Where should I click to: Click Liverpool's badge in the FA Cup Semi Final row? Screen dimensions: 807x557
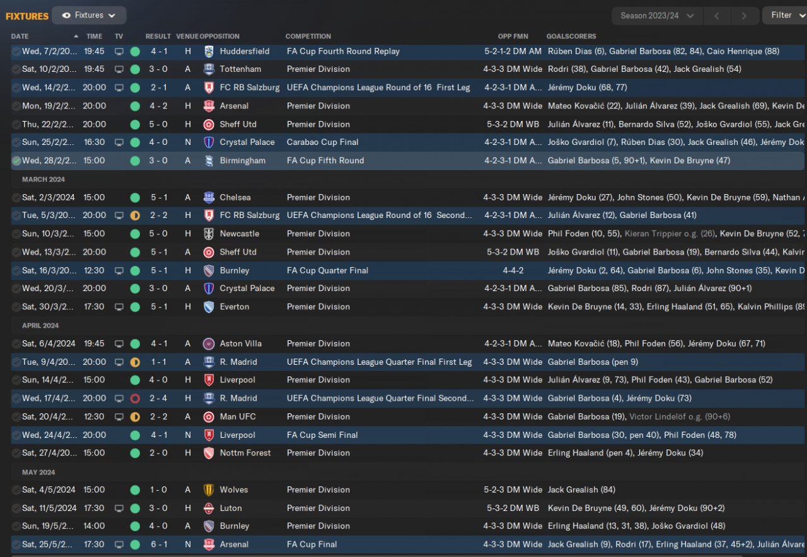(209, 435)
